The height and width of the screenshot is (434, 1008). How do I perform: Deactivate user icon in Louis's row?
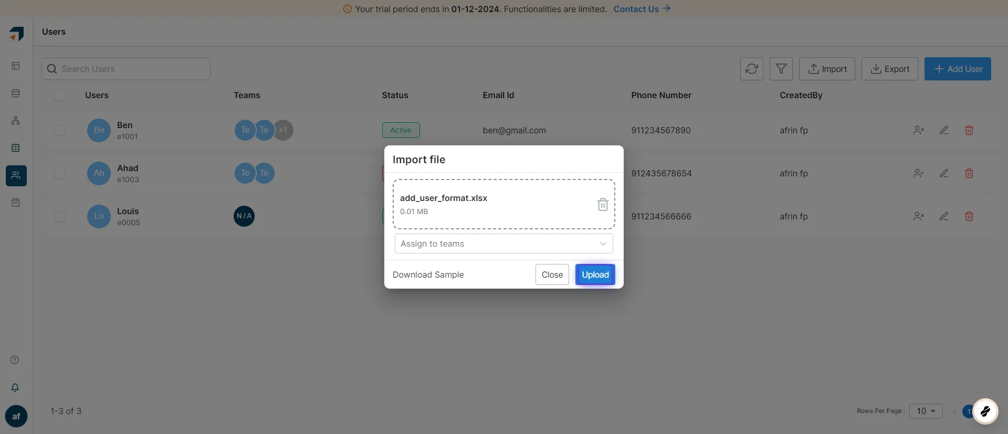coord(918,216)
